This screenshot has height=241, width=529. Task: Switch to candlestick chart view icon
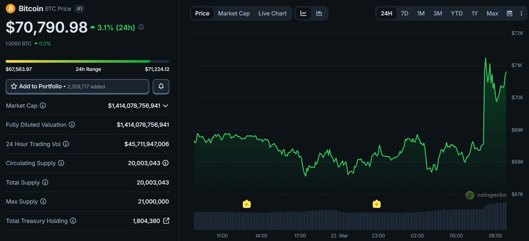[x=319, y=13]
